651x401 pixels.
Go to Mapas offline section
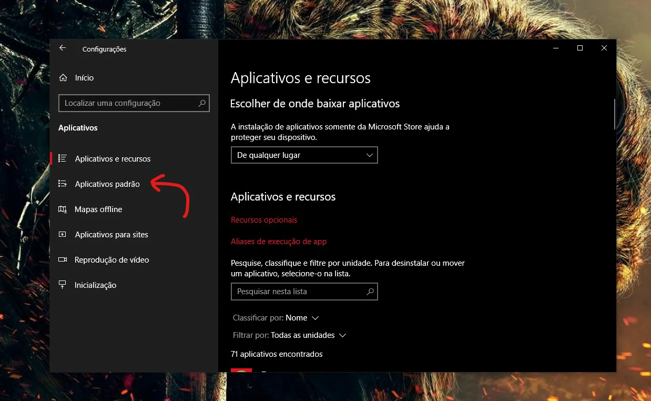[134, 209]
